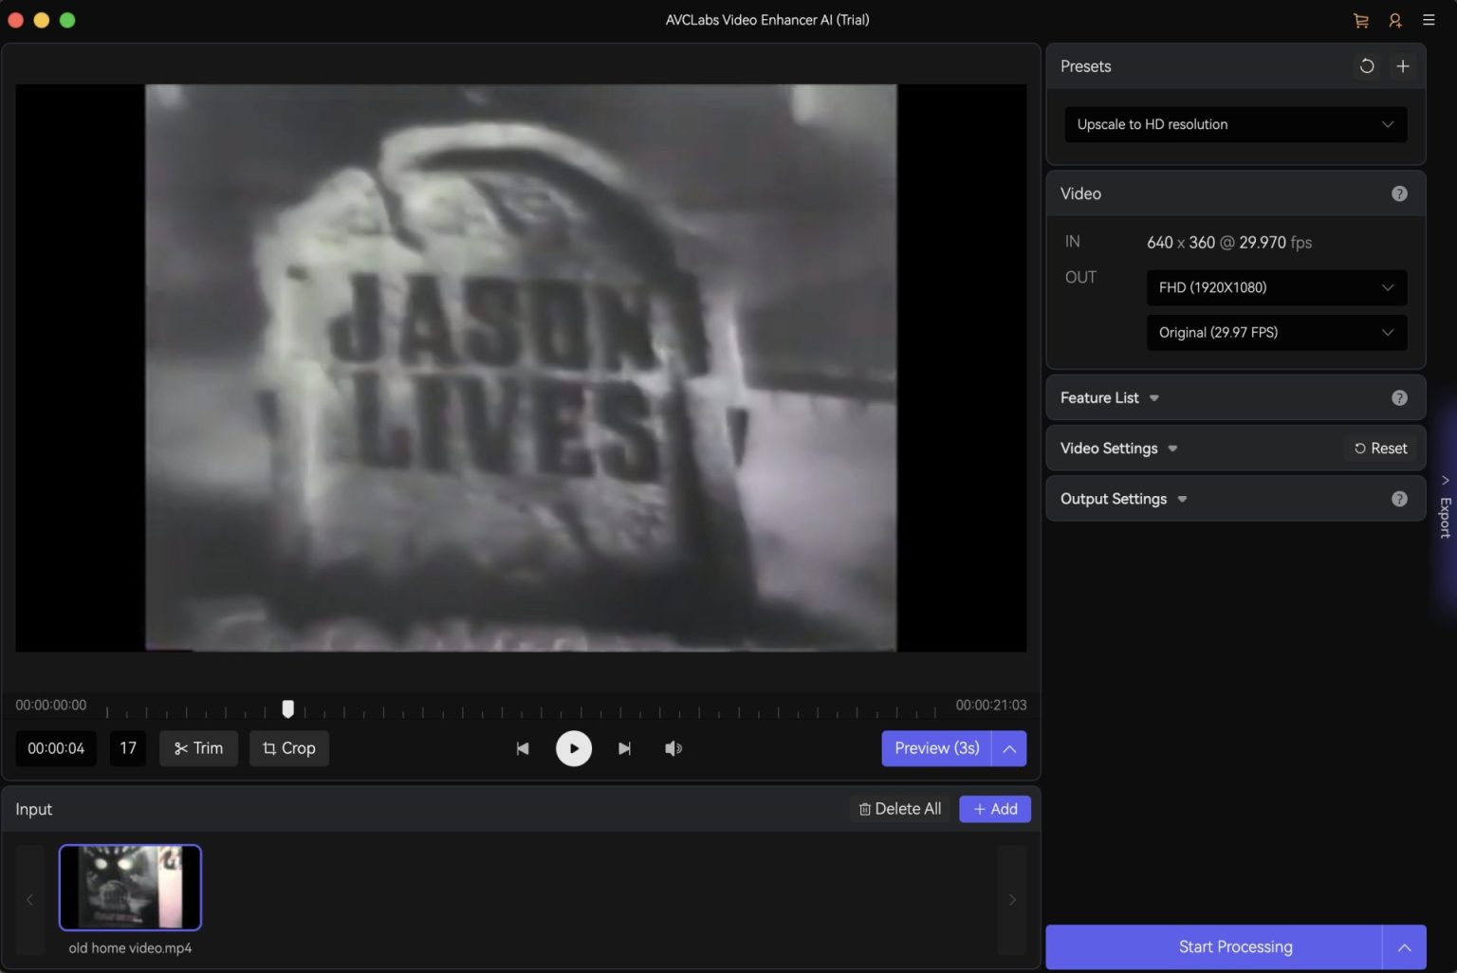Skip to the next frame

(624, 748)
